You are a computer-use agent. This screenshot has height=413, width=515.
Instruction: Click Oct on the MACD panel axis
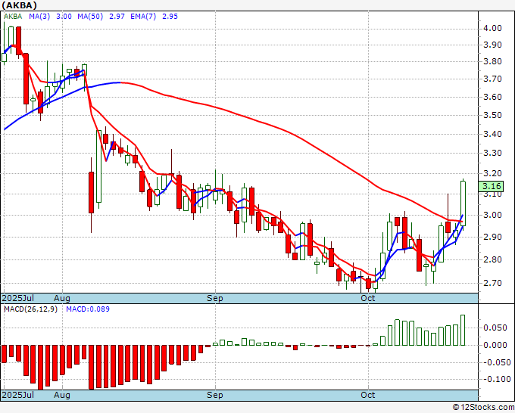pyautogui.click(x=368, y=395)
